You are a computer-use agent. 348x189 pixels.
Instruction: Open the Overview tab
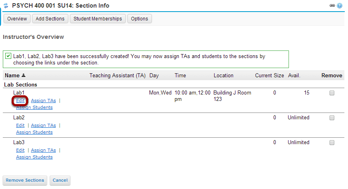(17, 19)
